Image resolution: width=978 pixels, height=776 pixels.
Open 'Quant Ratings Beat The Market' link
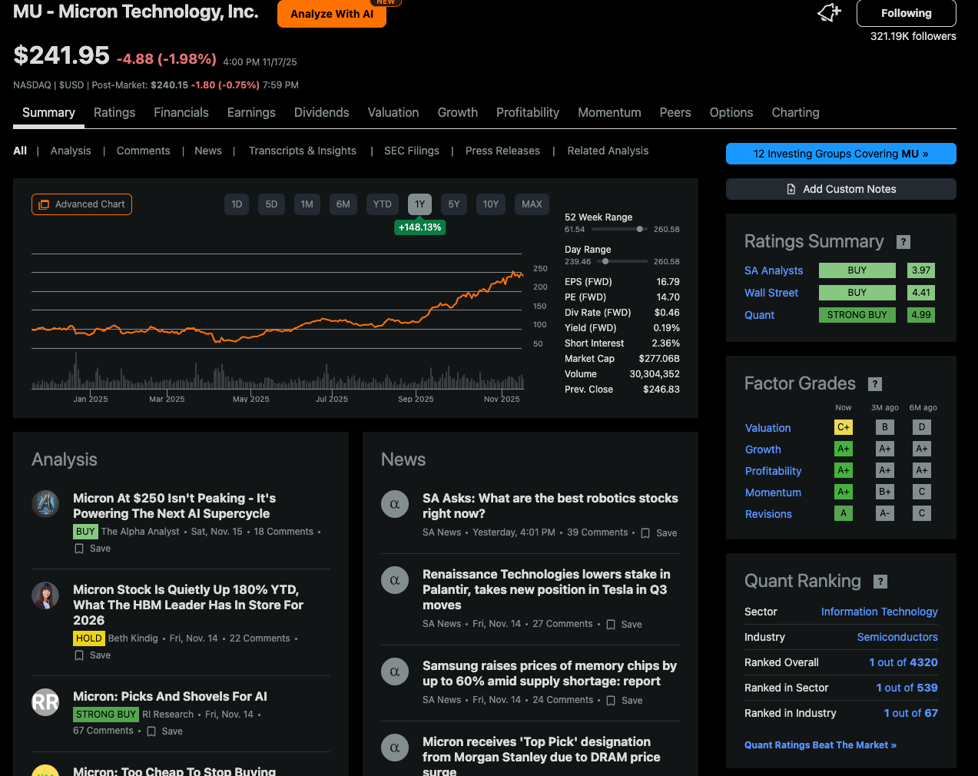[821, 744]
